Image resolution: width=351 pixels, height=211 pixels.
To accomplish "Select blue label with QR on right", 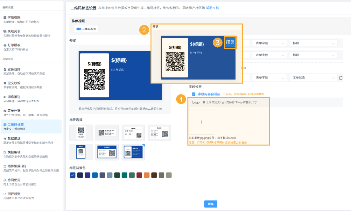I will (x=107, y=152).
